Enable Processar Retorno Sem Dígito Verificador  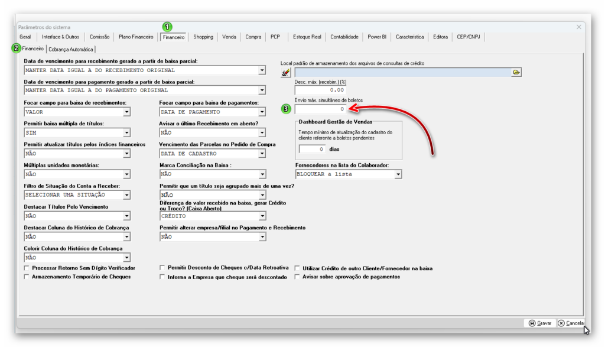click(x=27, y=268)
